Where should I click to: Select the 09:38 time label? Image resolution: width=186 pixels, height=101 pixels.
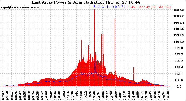38,96
